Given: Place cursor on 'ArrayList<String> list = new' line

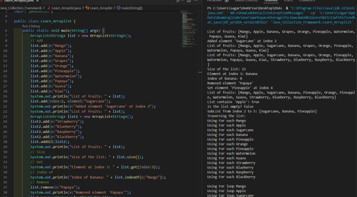Looking at the screenshot, I should click(x=81, y=36).
